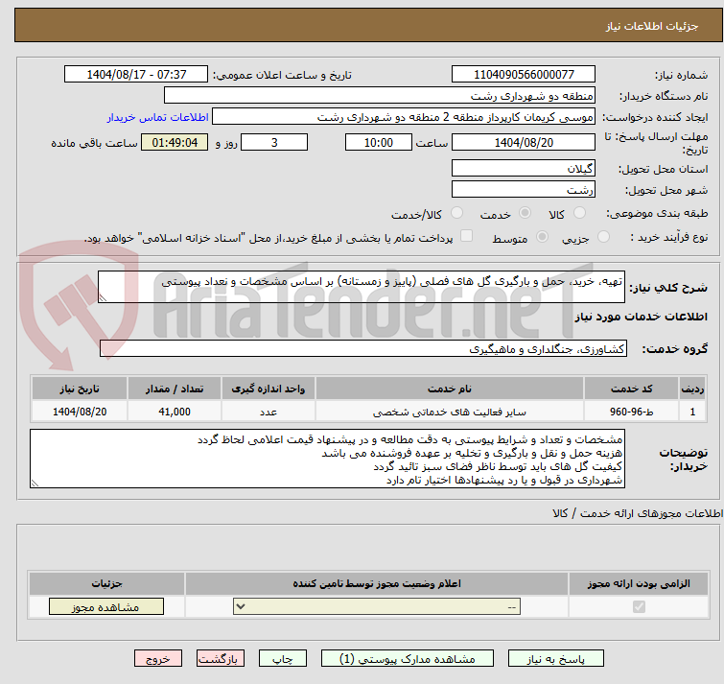Click quantity cell '41,000'
This screenshot has width=724, height=684.
(175, 412)
